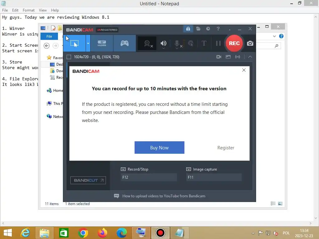Open How to upload videos to YouTube link
Viewport: 319px width, 239px height.
(164, 196)
